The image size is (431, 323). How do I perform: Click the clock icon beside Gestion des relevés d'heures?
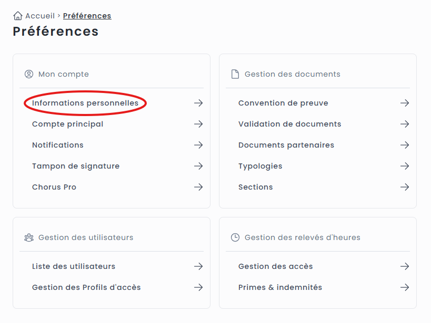click(235, 237)
